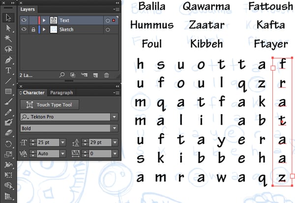Screen dimensions: 295x203
Task: Collapse the Character panel to icons
Action: 118,86
